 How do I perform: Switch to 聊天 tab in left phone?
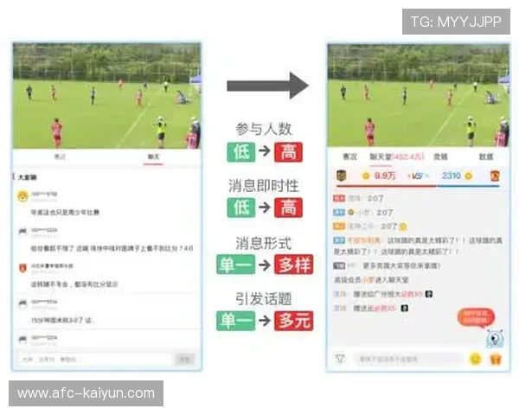coord(153,156)
